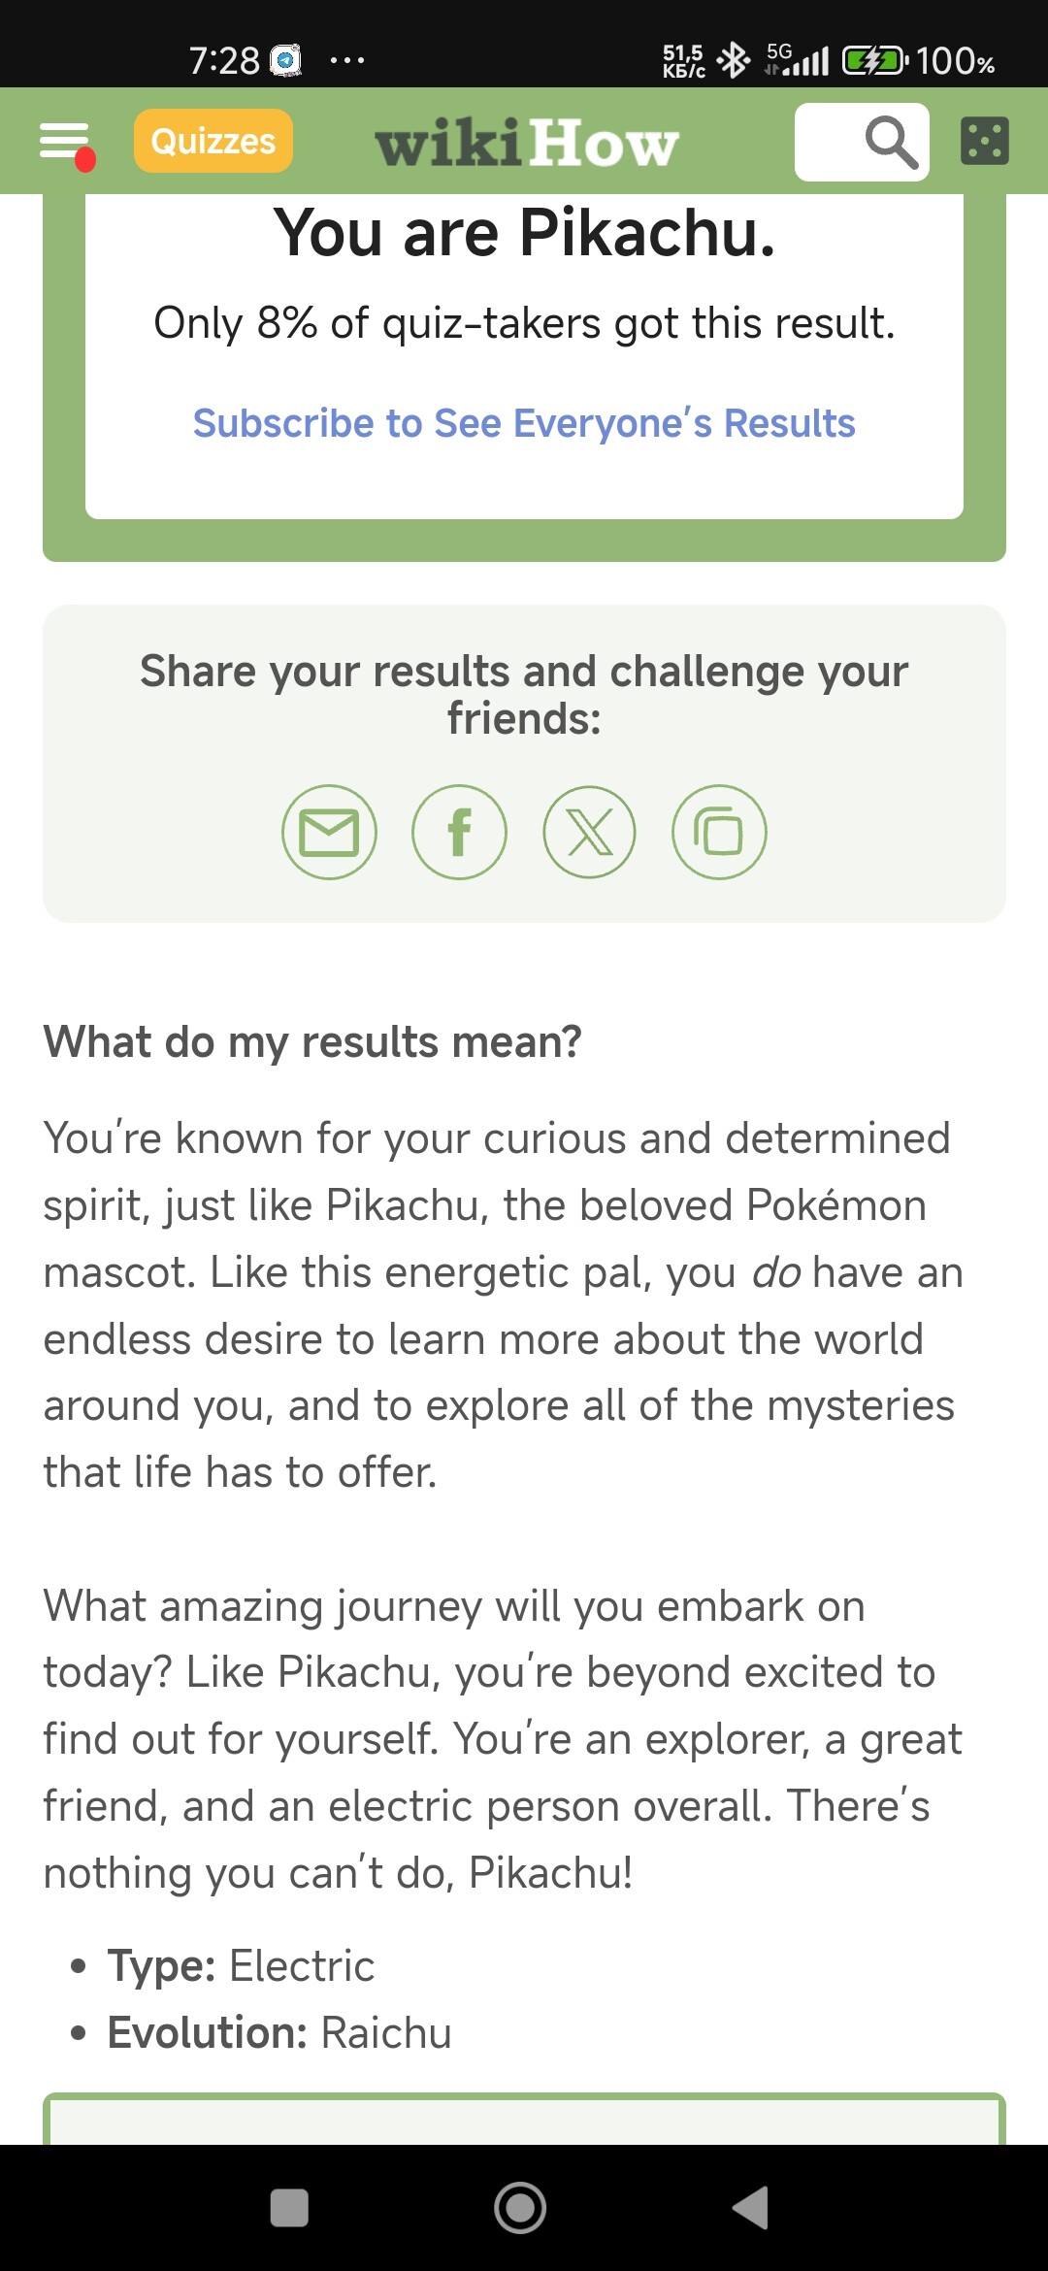Copy the results link icon
1048x2271 pixels.
[x=719, y=833]
